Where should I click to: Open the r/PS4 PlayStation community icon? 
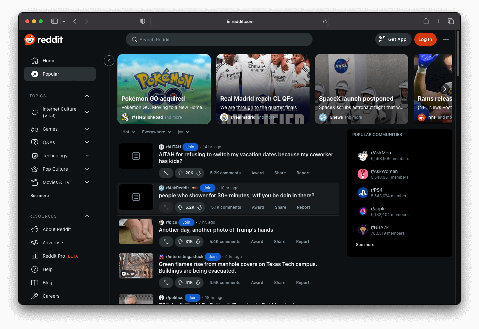tap(363, 193)
